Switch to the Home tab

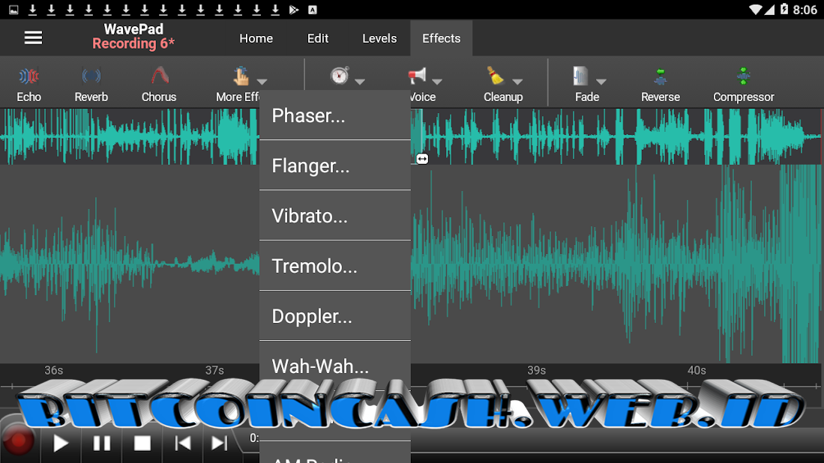256,38
